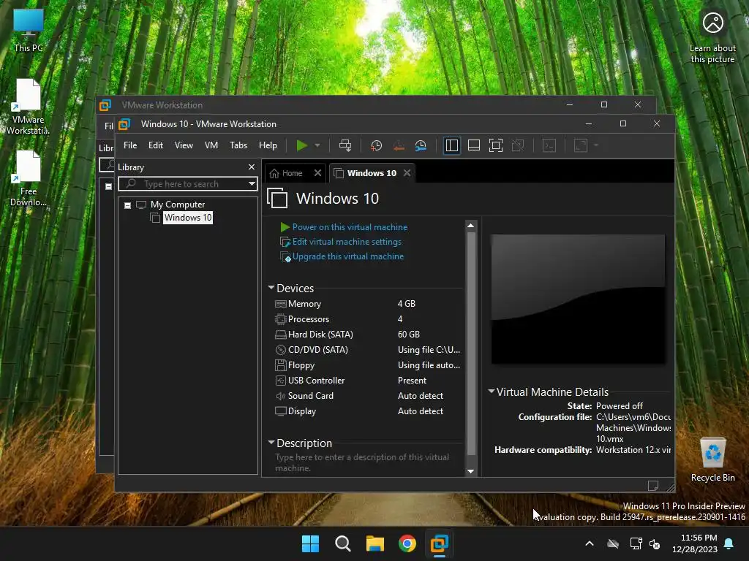Click the Floppy device row
Screen dimensions: 749x561
pos(367,365)
